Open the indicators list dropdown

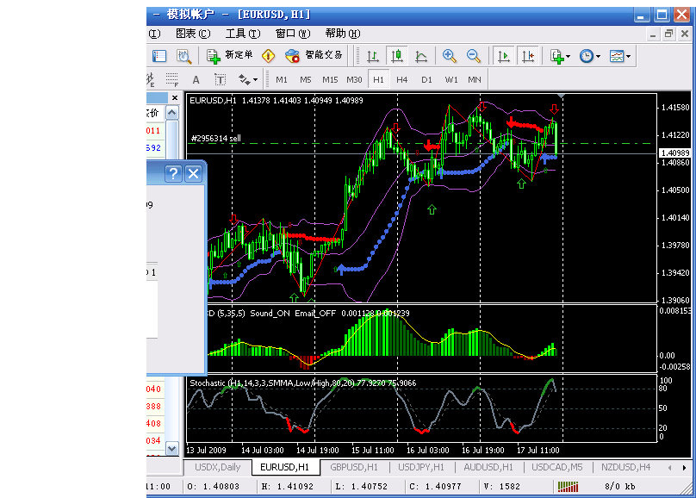(x=560, y=56)
